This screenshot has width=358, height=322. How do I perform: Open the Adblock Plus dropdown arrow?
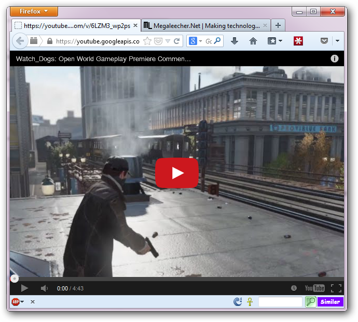tap(22, 302)
